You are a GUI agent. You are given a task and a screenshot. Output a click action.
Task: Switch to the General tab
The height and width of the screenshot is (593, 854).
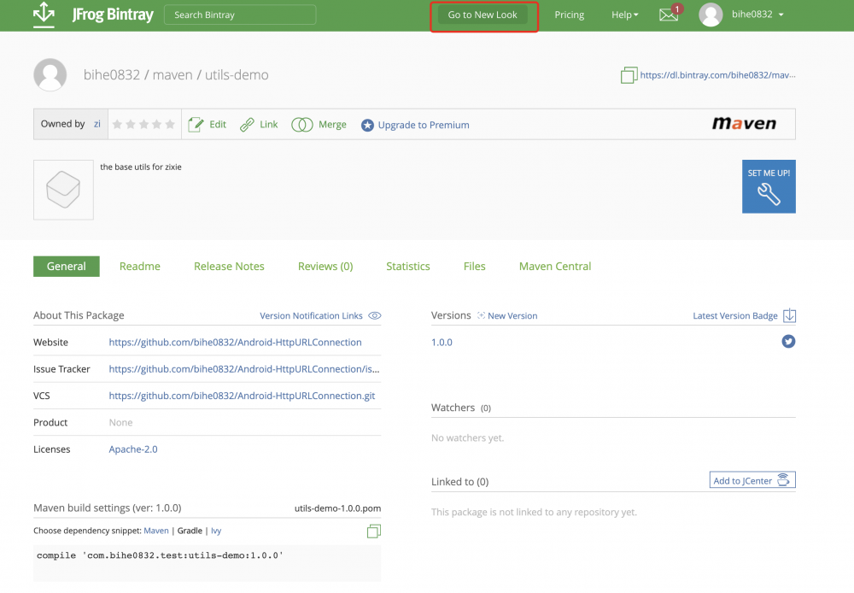coord(67,266)
